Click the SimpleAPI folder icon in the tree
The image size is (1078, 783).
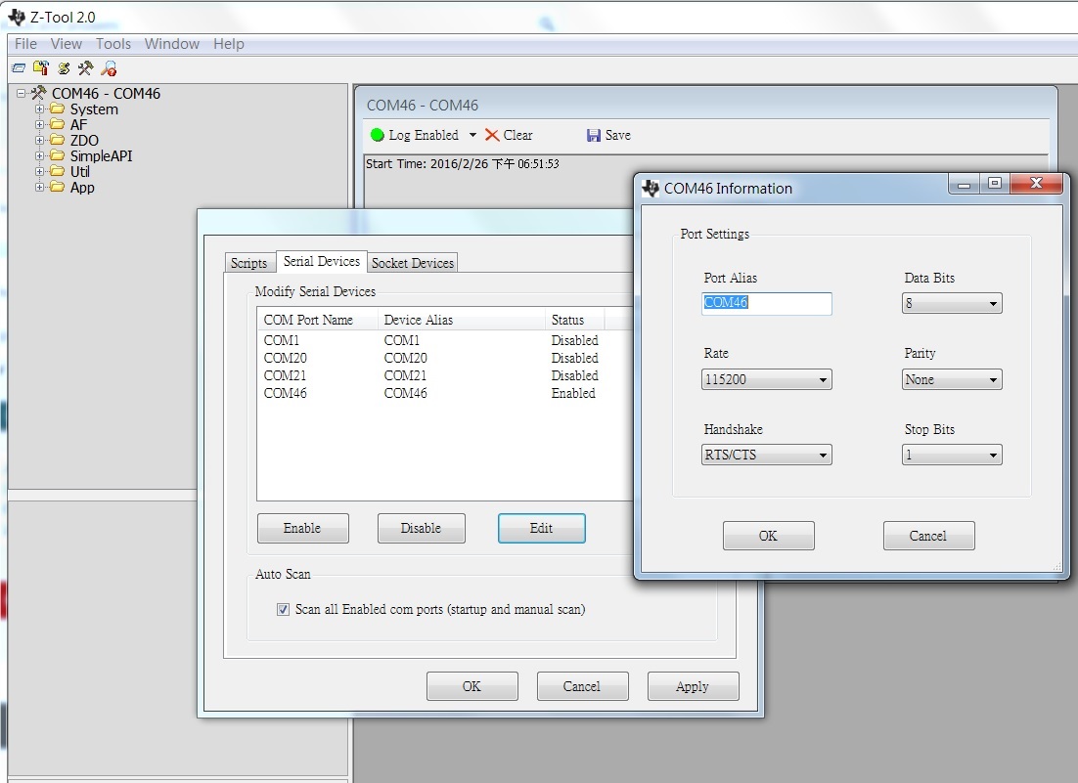pyautogui.click(x=58, y=155)
